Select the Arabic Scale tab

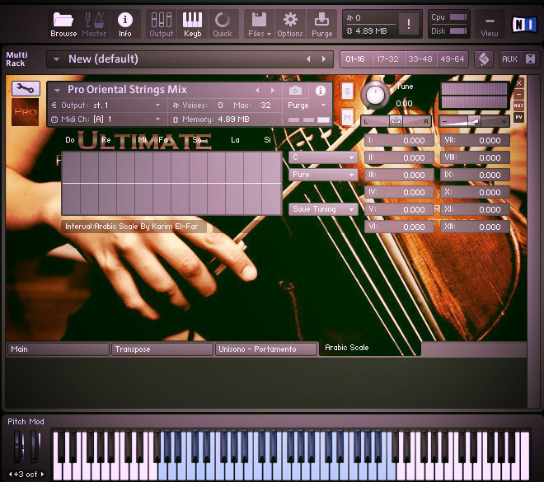[x=370, y=349]
